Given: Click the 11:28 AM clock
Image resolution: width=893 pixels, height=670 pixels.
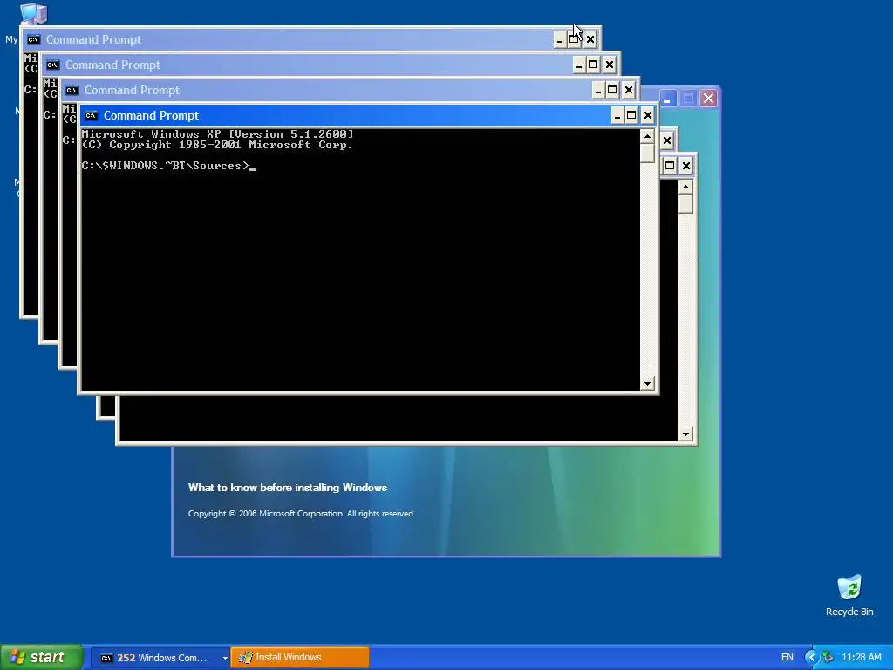Looking at the screenshot, I should [861, 658].
